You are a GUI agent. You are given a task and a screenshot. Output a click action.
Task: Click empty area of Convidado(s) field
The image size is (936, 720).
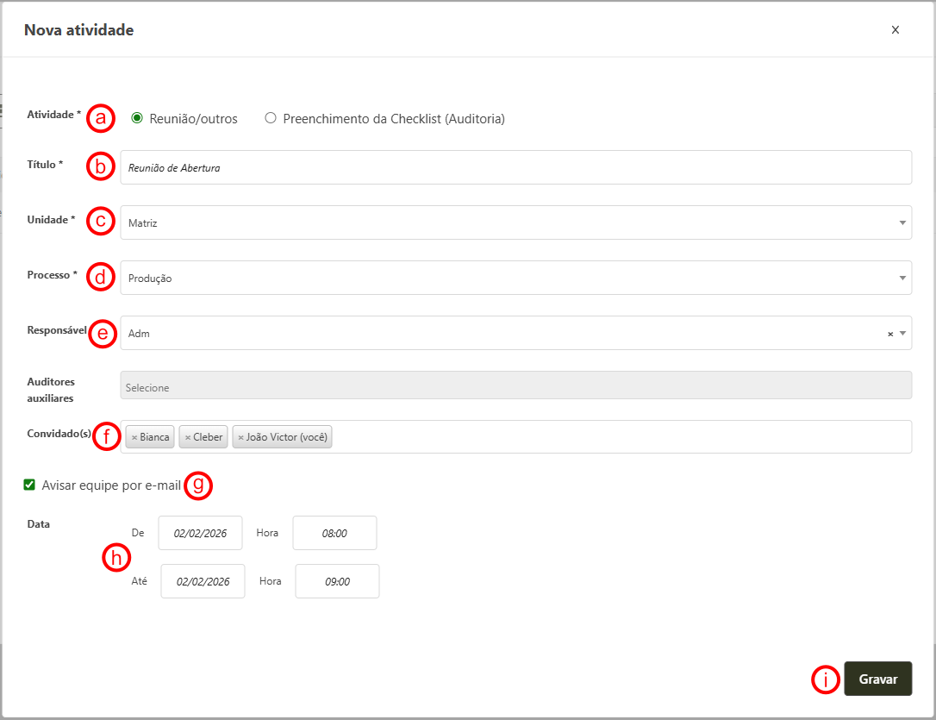click(621, 437)
